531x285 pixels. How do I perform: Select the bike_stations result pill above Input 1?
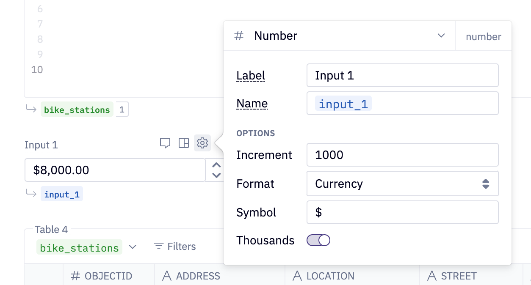coord(77,109)
